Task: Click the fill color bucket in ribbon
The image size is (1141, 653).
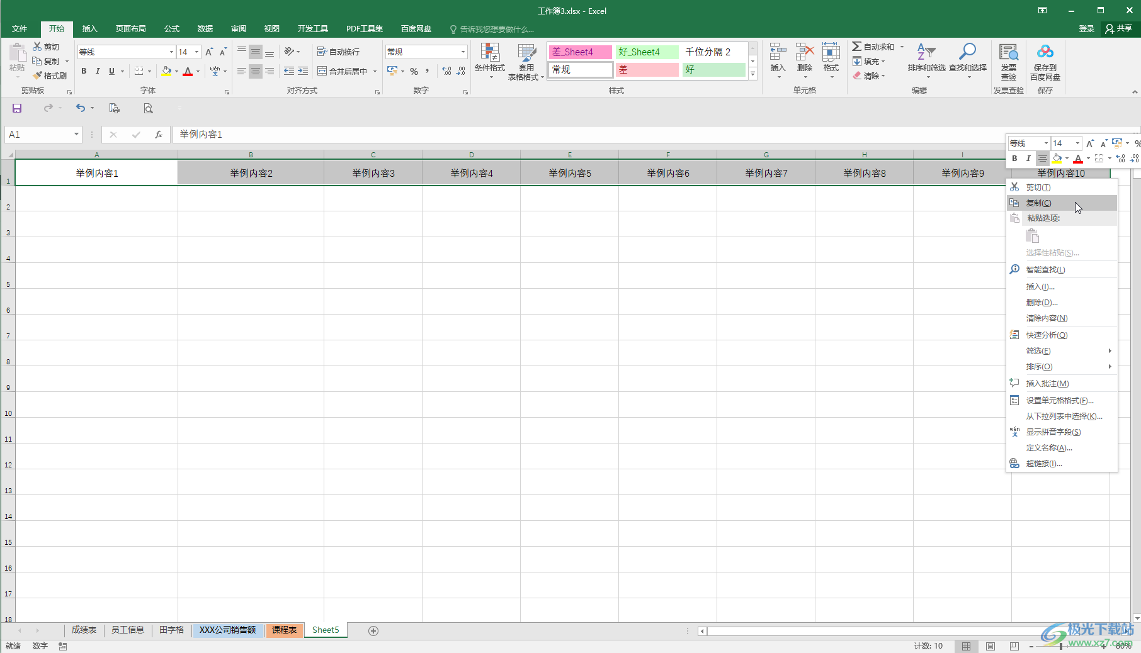Action: [x=166, y=71]
